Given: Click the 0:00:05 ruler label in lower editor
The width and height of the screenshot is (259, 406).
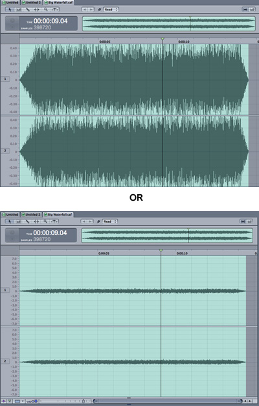Looking at the screenshot, I should click(x=104, y=253).
